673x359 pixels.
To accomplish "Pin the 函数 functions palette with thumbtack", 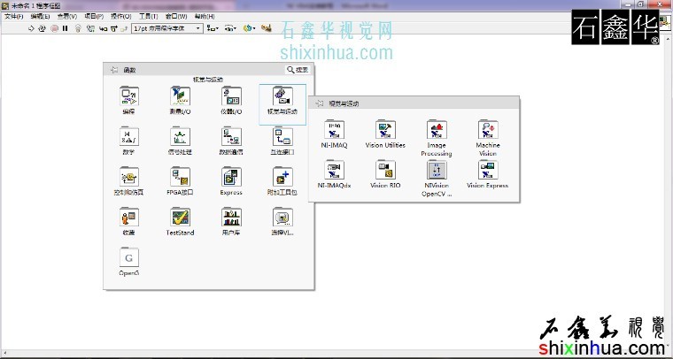I will (113, 70).
